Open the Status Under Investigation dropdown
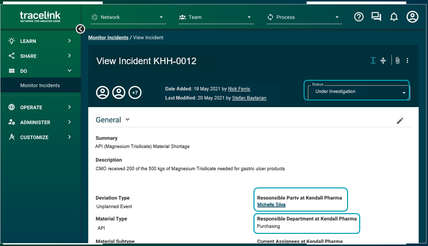Image resolution: width=428 pixels, height=246 pixels. coord(358,92)
